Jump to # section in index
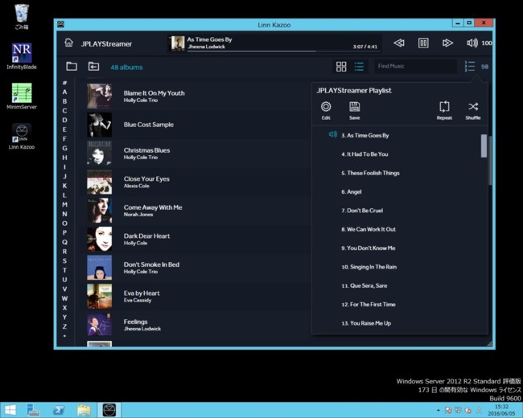The width and height of the screenshot is (523, 418). [x=64, y=83]
